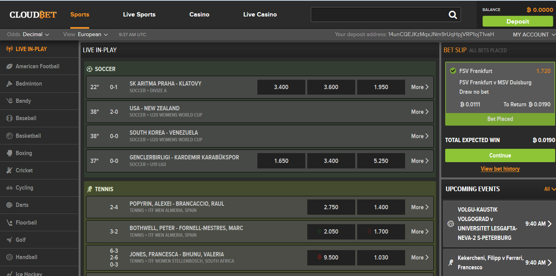The height and width of the screenshot is (276, 556).
Task: Switch to the Live Sports tab
Action: [x=139, y=15]
